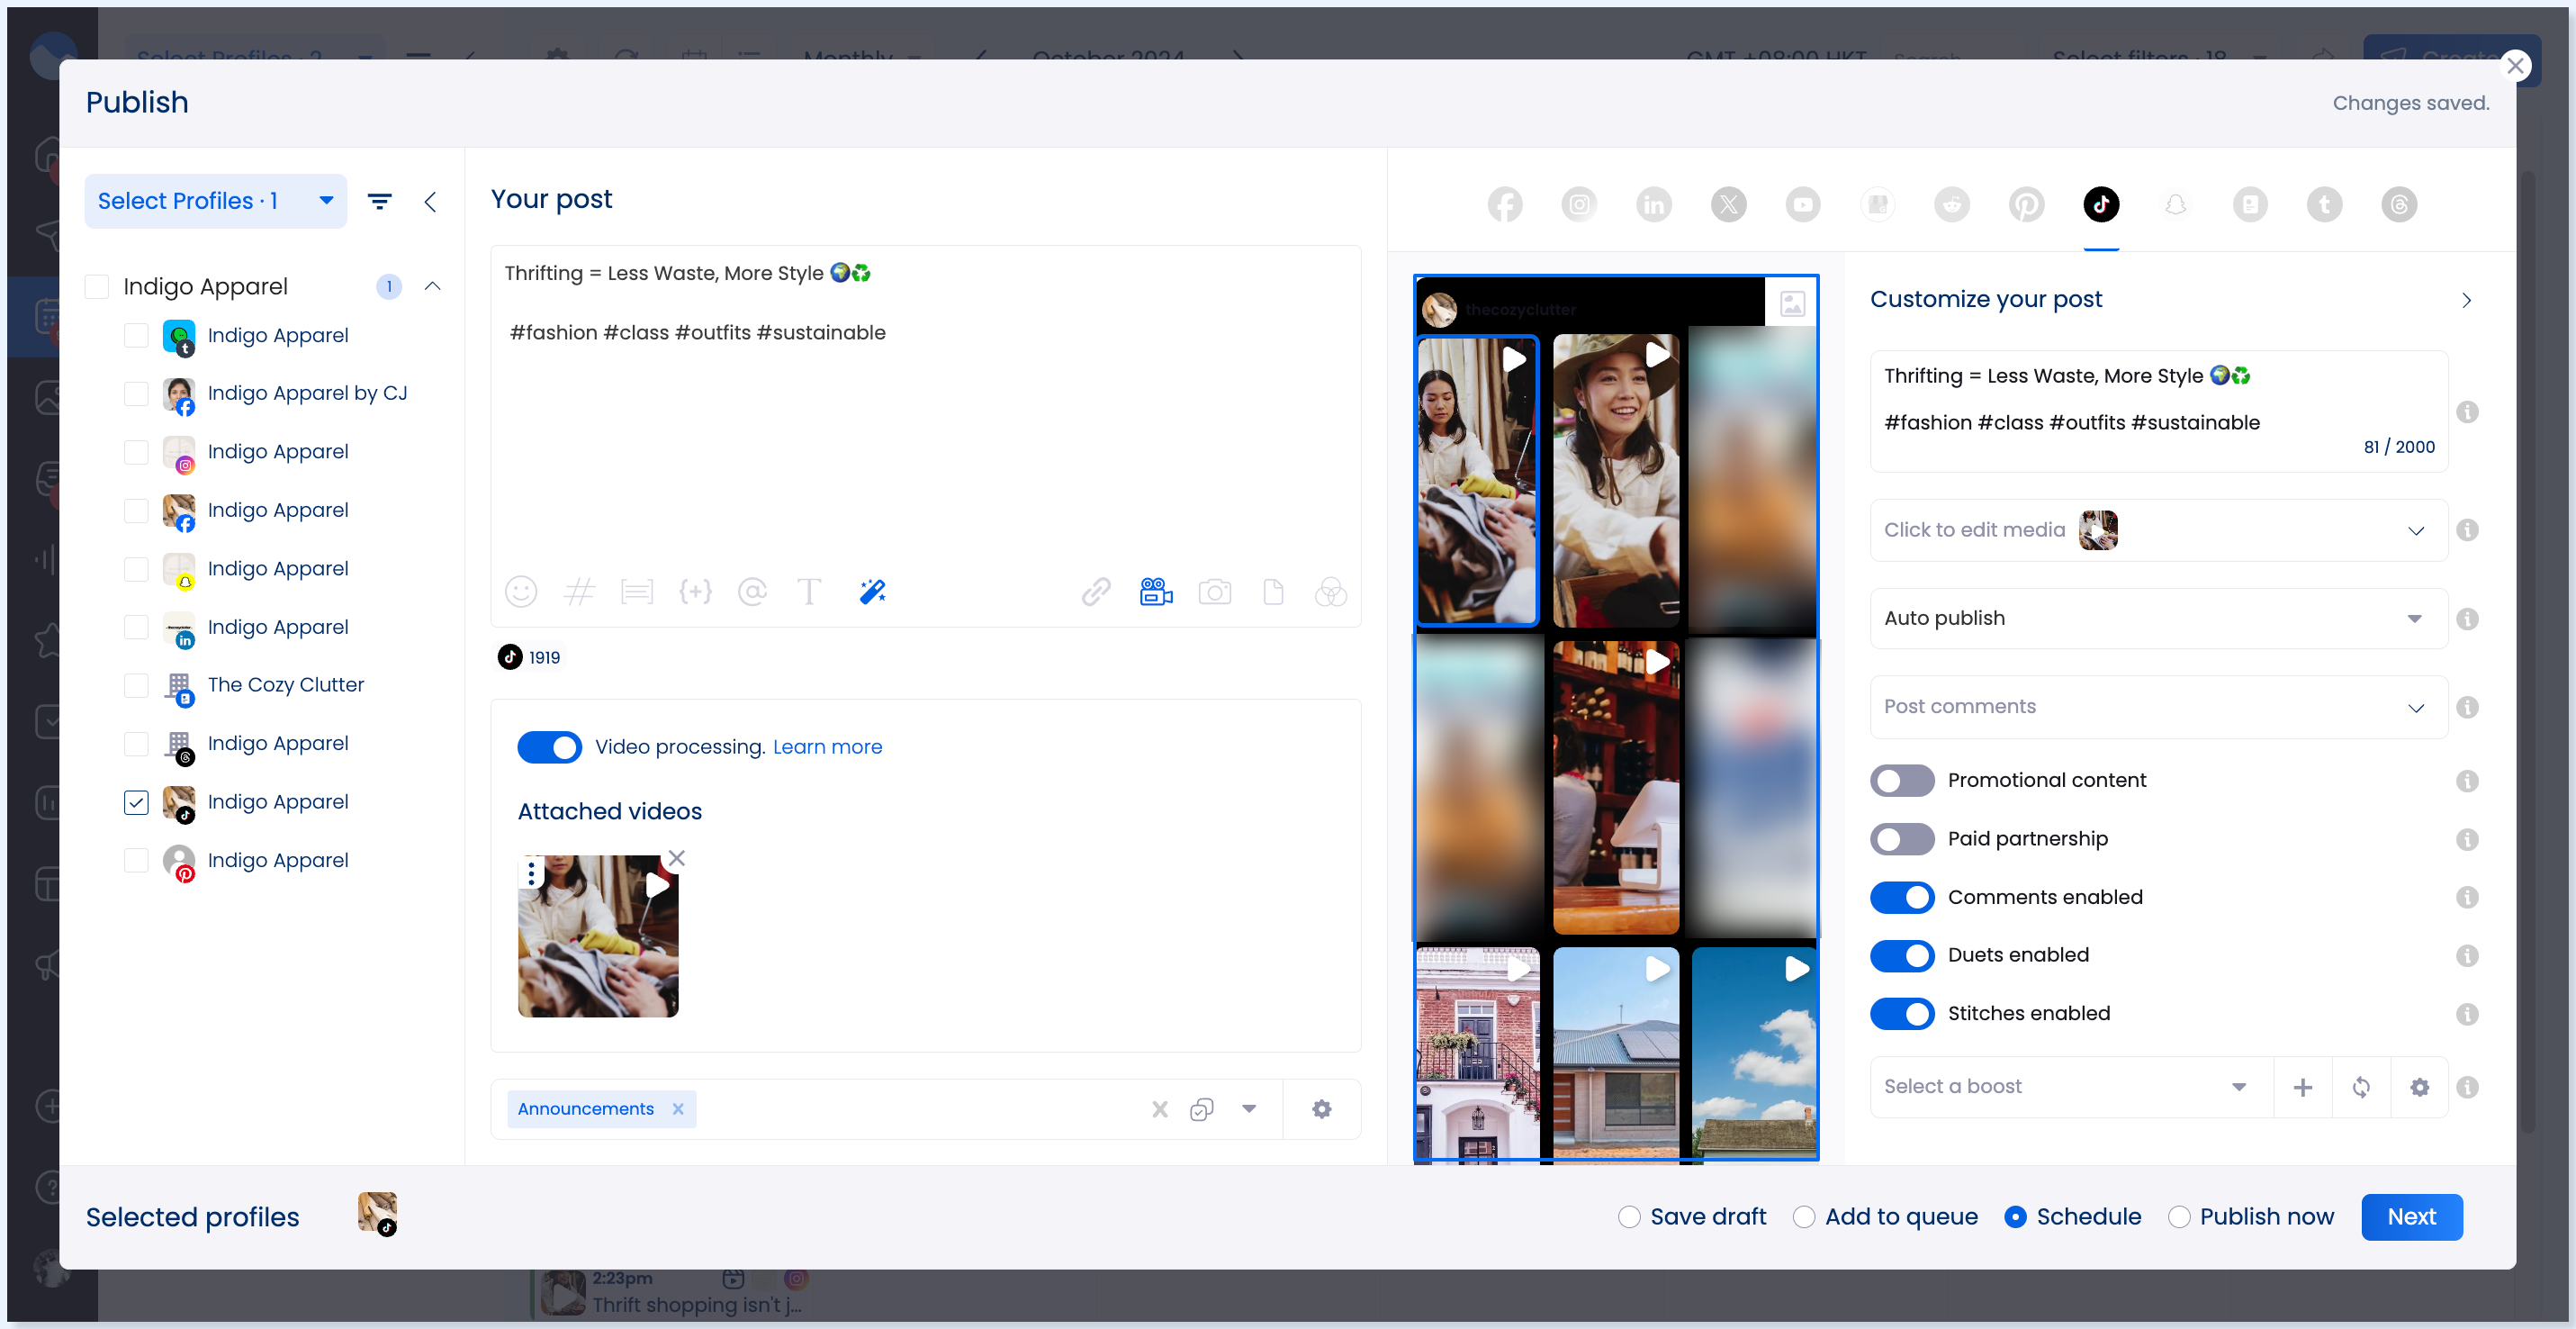Switch preview to the Reddit network icon
This screenshot has height=1329, width=2576.
coord(1952,205)
